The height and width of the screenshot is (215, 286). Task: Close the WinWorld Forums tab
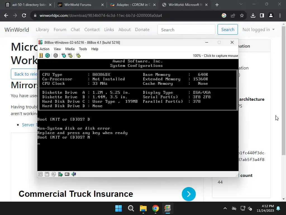coord(103,5)
